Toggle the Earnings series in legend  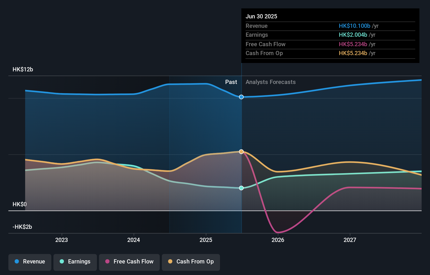click(x=75, y=262)
